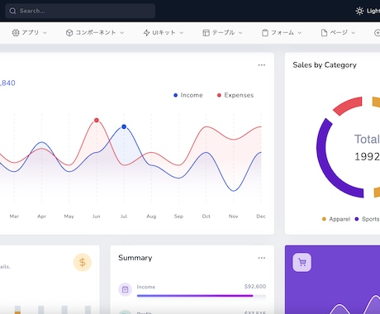
Task: Click the cube icon beside コンポーネント
Action: point(69,33)
